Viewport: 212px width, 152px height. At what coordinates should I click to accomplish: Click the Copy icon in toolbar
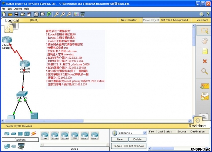36,14
